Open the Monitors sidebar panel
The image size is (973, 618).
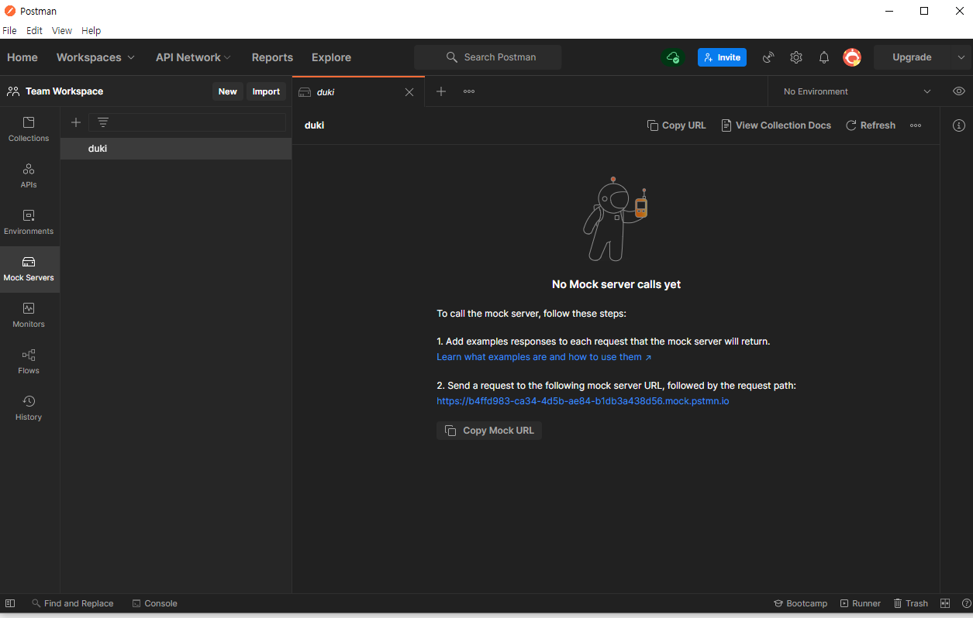coord(29,315)
